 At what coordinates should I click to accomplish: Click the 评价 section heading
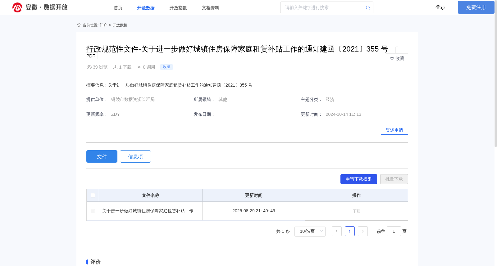pyautogui.click(x=96, y=262)
